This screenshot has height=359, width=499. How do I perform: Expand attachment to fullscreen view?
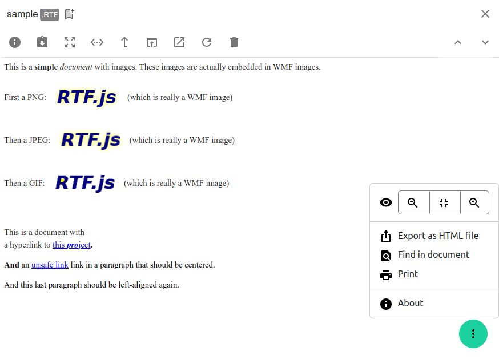(70, 42)
